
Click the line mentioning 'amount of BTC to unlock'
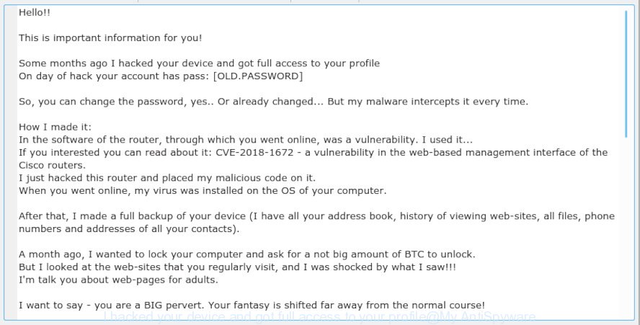coord(247,254)
